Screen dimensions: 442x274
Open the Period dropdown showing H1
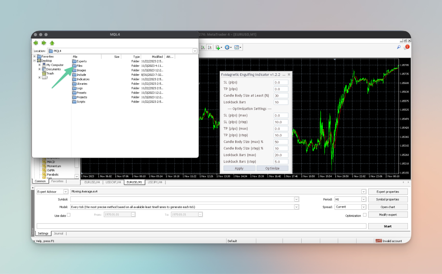point(350,199)
